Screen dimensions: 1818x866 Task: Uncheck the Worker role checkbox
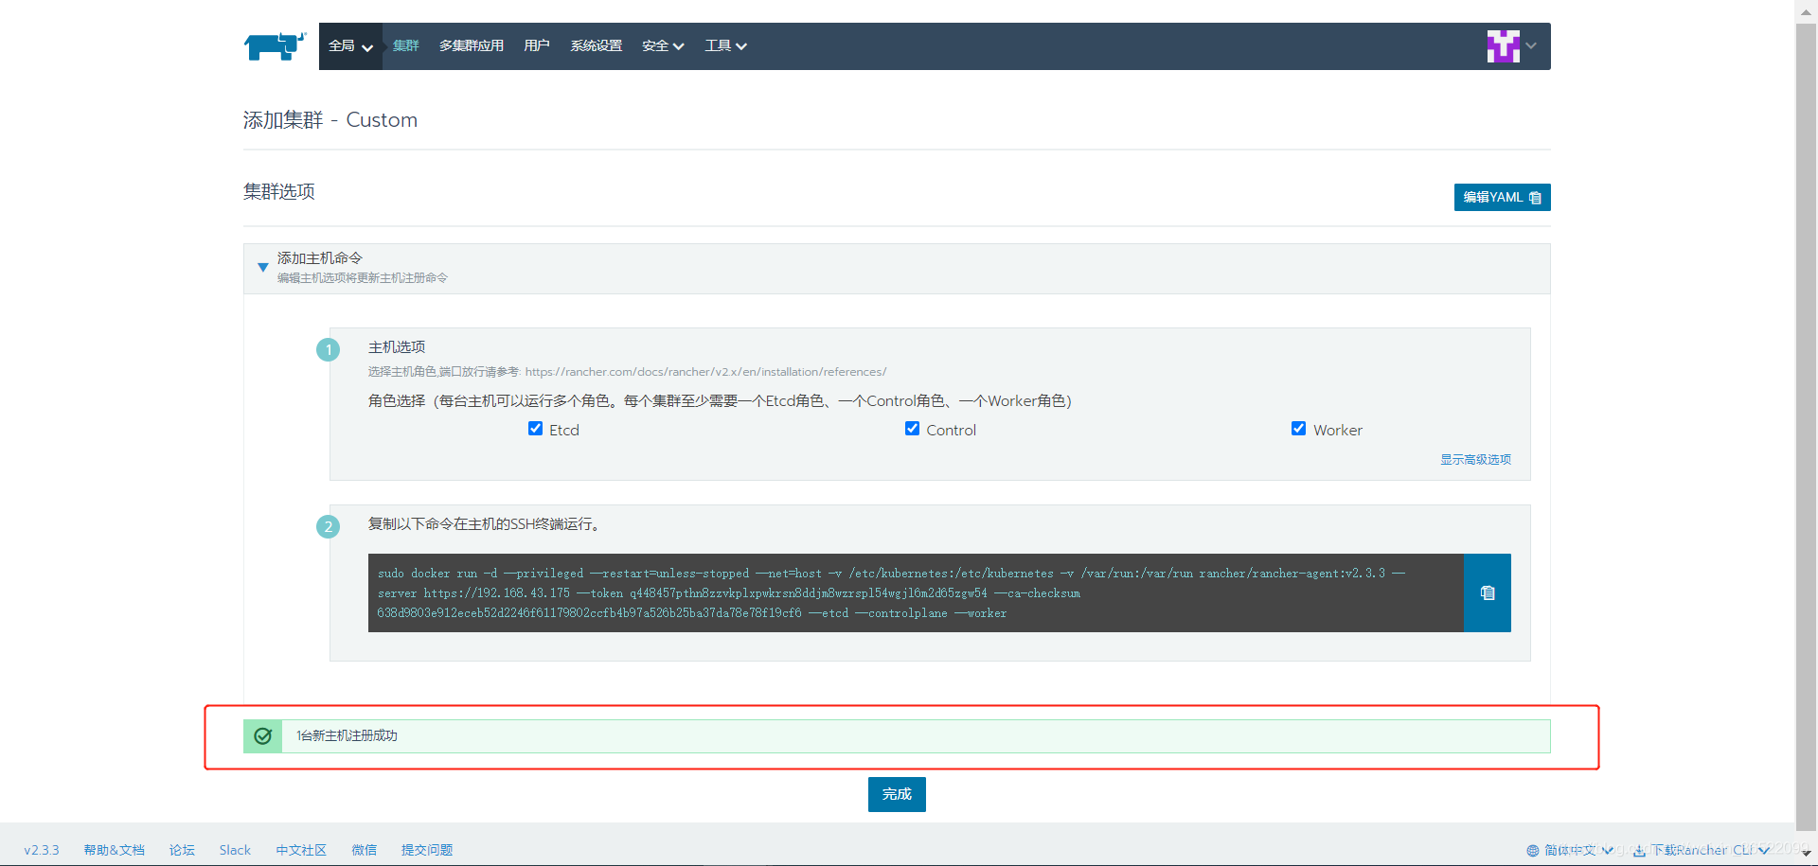coord(1299,429)
